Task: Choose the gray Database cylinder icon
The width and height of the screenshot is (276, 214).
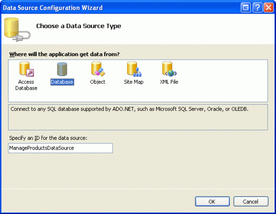Action: click(62, 69)
